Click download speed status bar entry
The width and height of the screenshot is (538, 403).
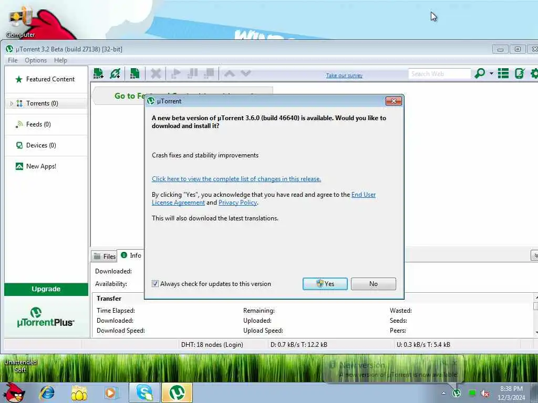click(299, 345)
